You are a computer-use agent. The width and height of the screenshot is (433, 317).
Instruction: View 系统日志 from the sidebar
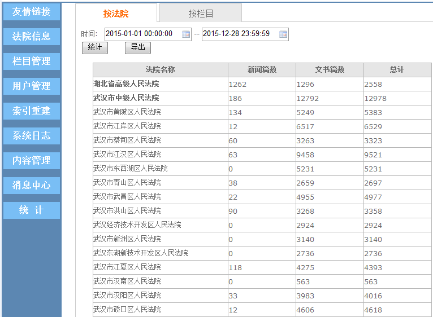[x=32, y=136]
